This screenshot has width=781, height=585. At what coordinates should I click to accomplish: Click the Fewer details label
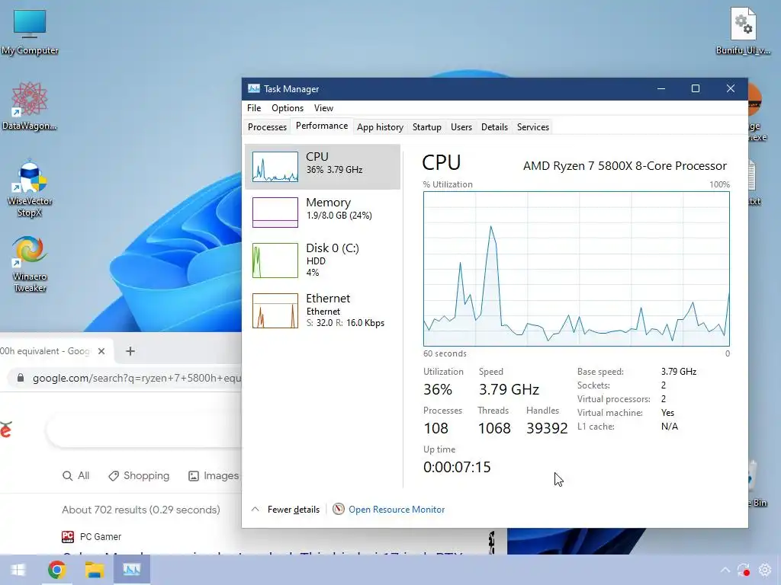tap(294, 510)
